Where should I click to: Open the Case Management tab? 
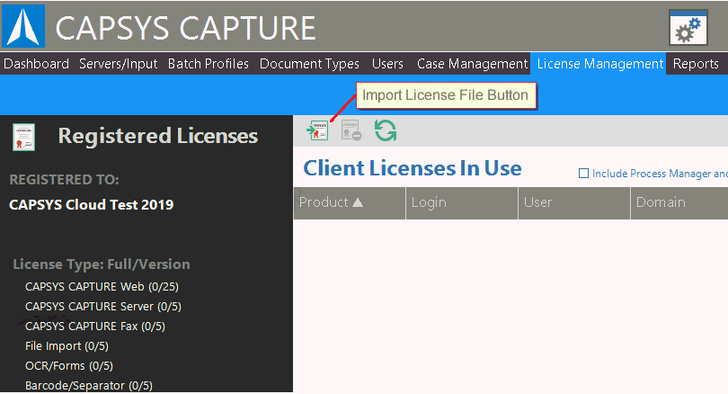472,64
